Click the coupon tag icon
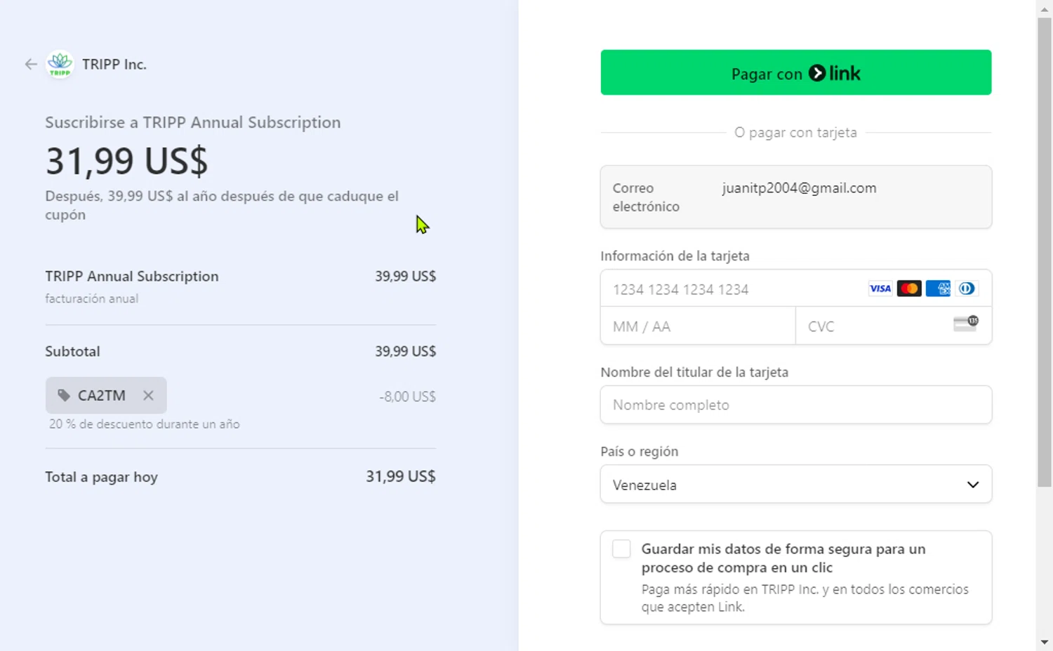Viewport: 1053px width, 651px height. pyautogui.click(x=64, y=395)
